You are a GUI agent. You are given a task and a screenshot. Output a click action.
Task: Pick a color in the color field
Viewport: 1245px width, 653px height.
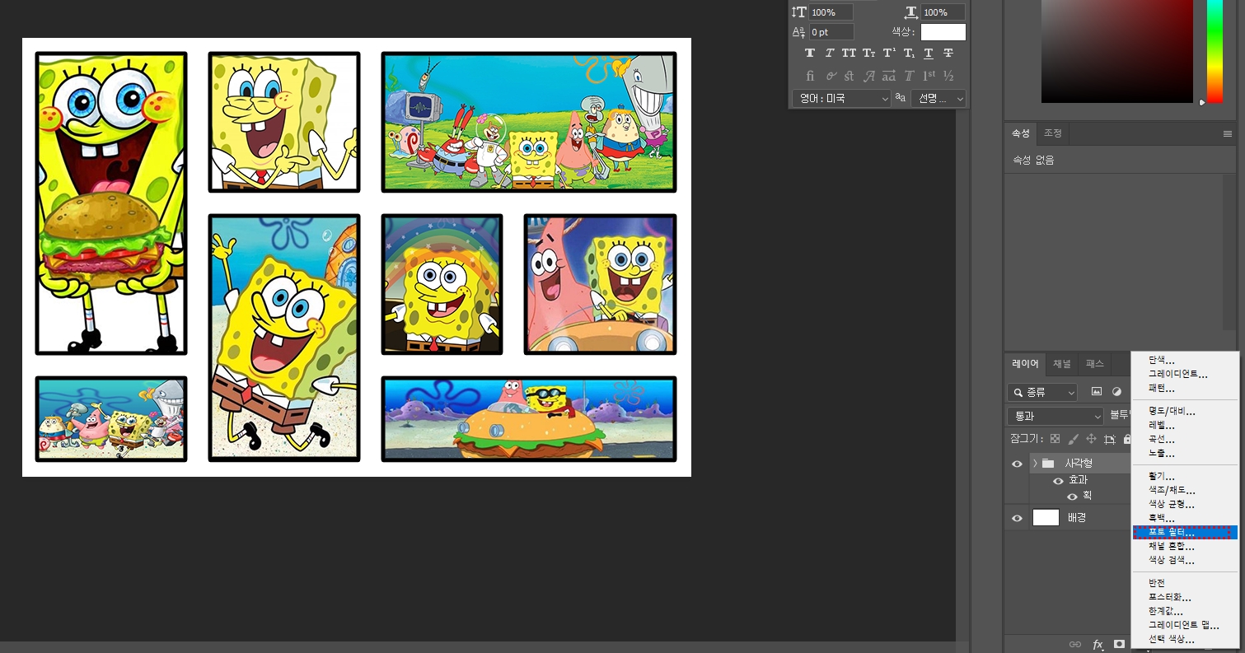point(1116,51)
